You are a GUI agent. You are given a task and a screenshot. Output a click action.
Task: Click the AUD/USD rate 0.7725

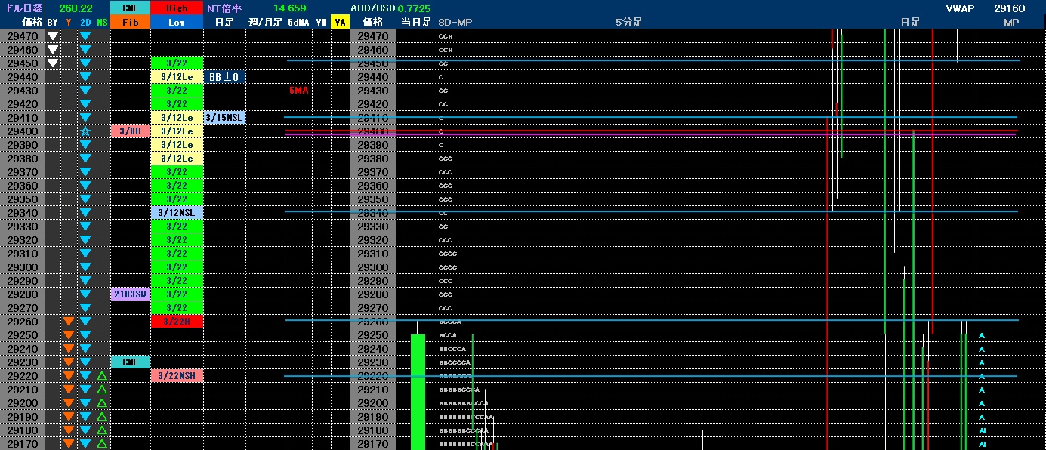[414, 8]
